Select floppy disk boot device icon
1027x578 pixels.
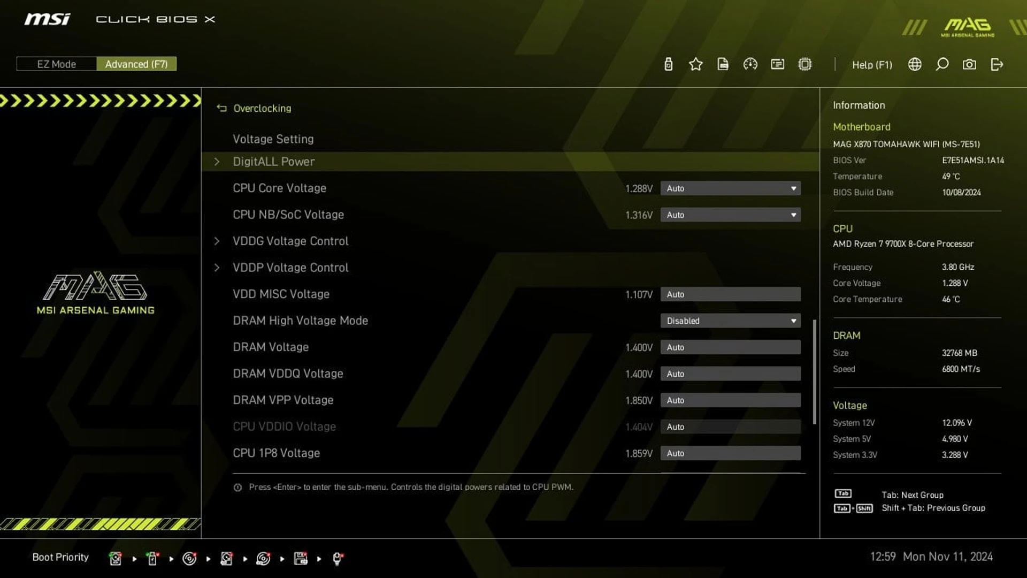point(301,558)
